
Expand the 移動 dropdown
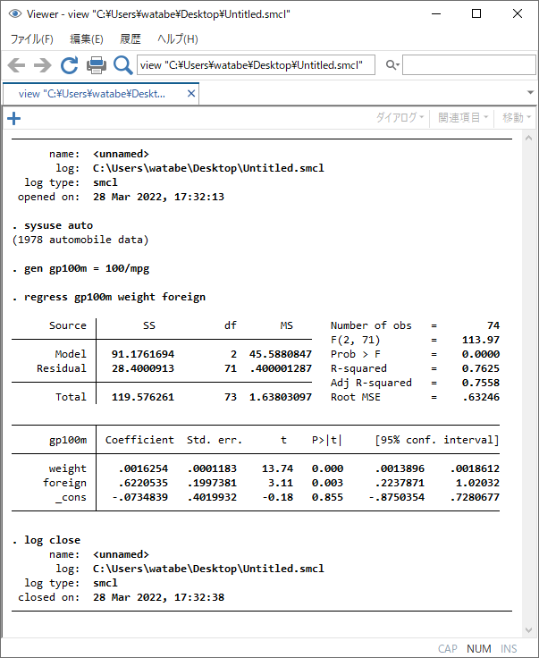point(517,117)
